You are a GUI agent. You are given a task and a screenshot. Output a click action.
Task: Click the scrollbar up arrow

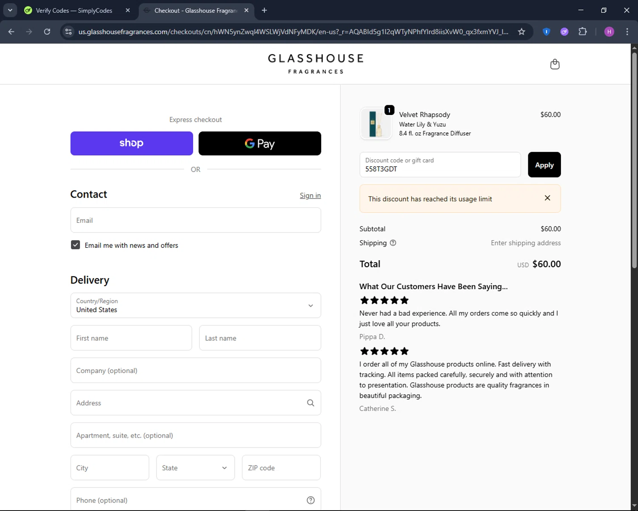[634, 47]
